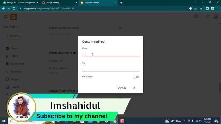Viewport: 221px width, 124px height.
Task: Close the Fiverr tab
Action: click(38, 3)
